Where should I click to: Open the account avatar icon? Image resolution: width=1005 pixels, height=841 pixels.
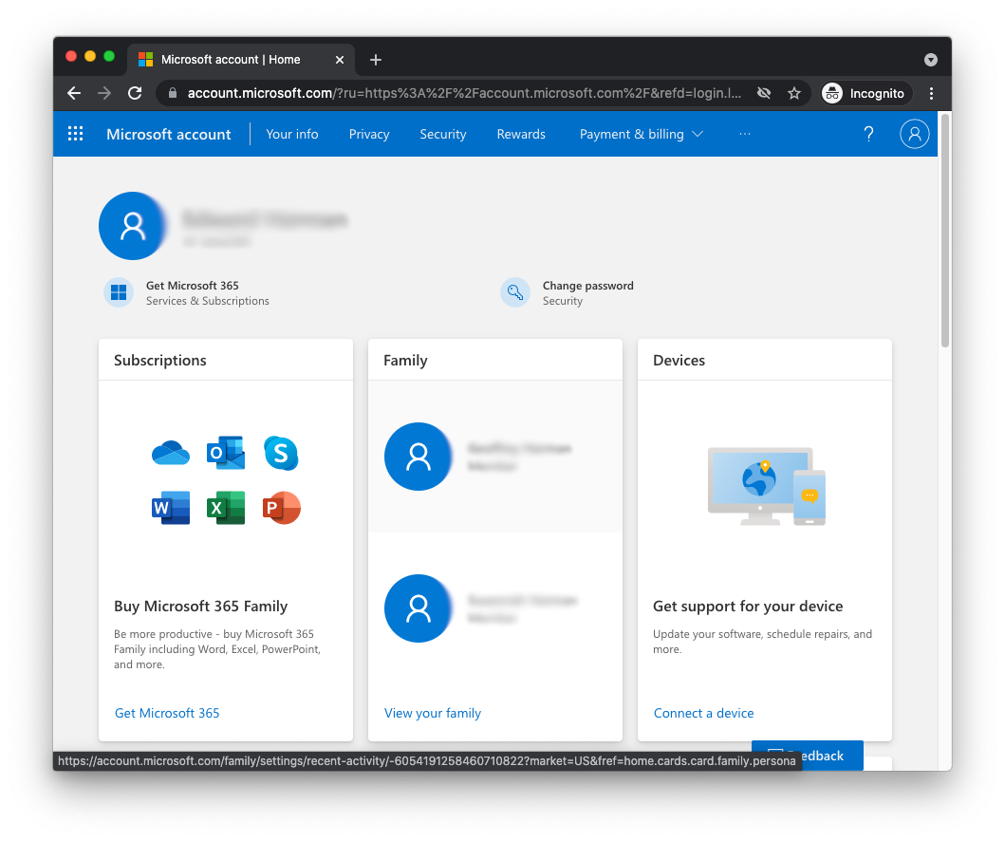pyautogui.click(x=915, y=134)
